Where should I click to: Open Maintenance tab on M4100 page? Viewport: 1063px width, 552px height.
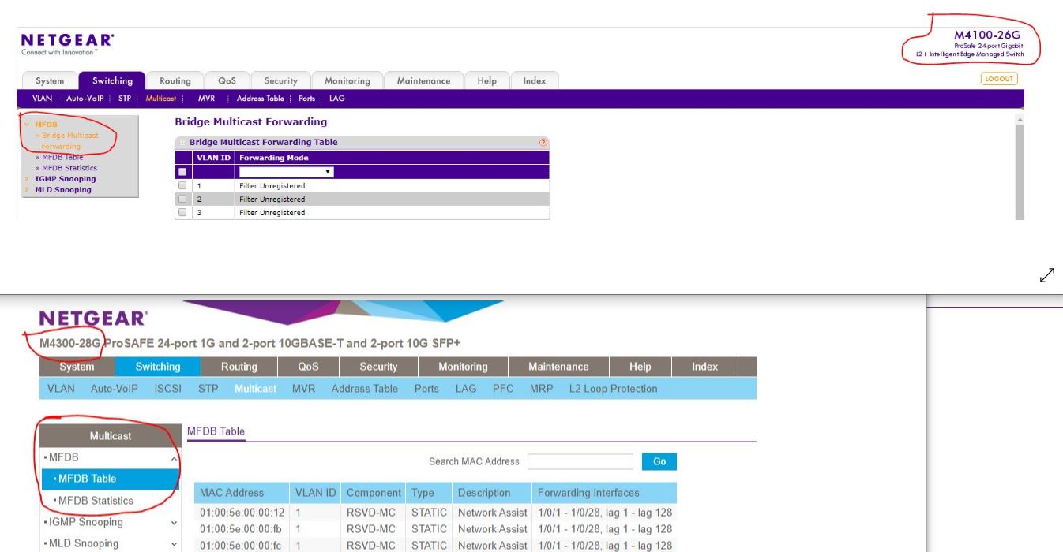point(423,80)
